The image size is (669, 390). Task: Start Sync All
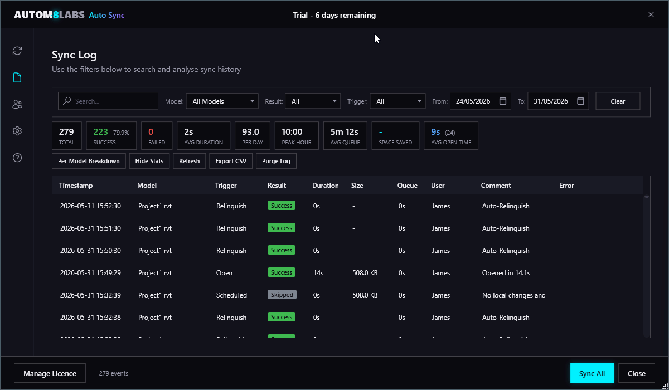pos(592,373)
